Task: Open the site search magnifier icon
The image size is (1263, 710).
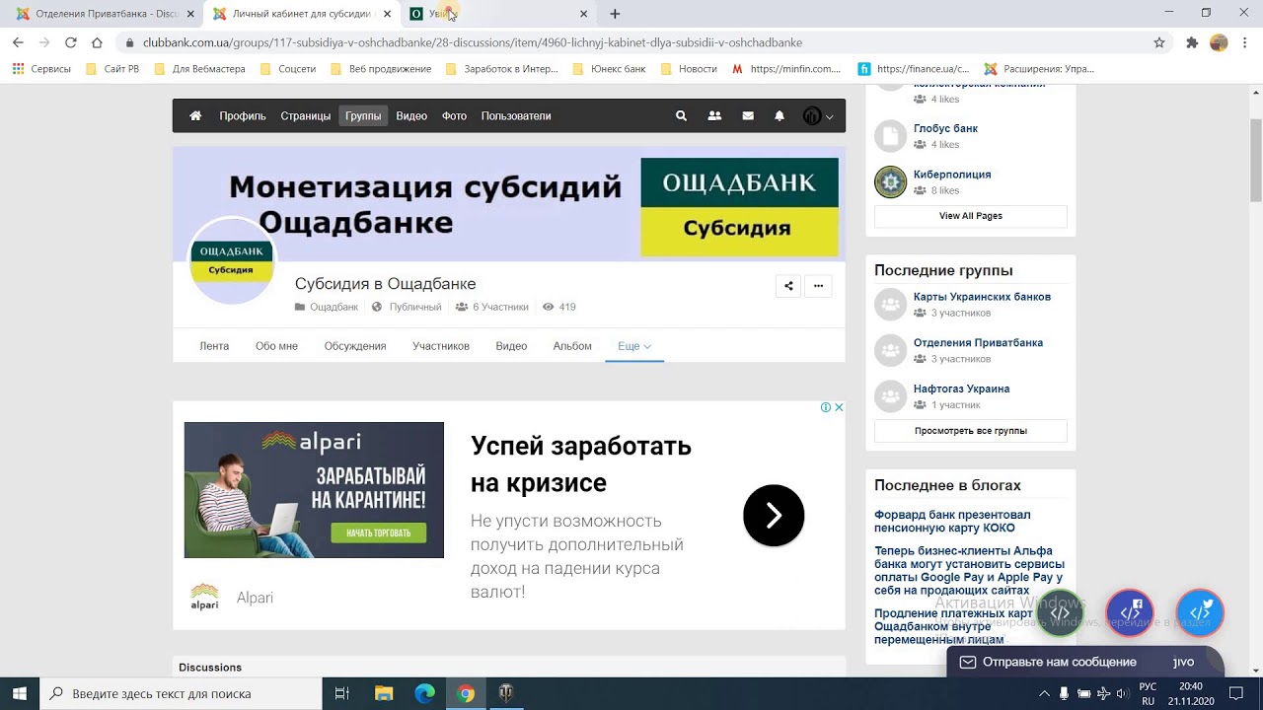Action: point(681,116)
